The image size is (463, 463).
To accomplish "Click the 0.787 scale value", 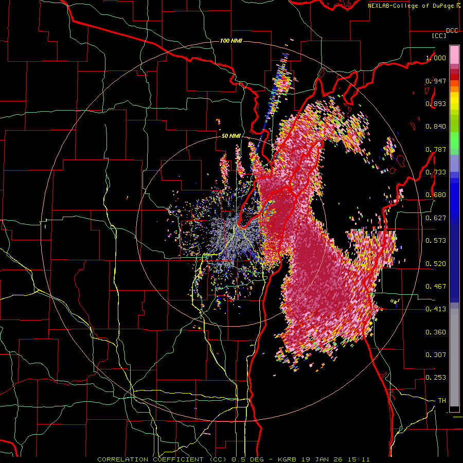I will tap(436, 149).
